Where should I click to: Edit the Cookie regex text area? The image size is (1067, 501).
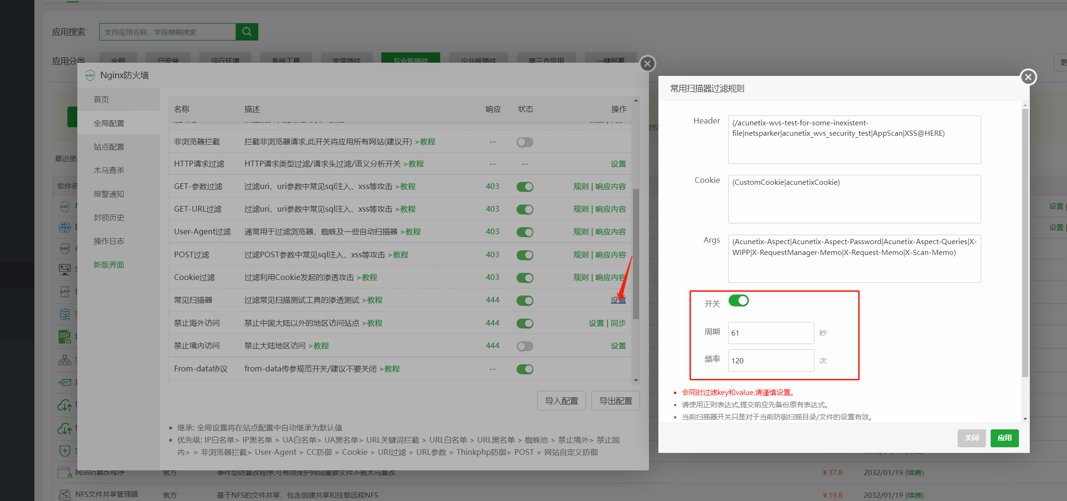[854, 199]
